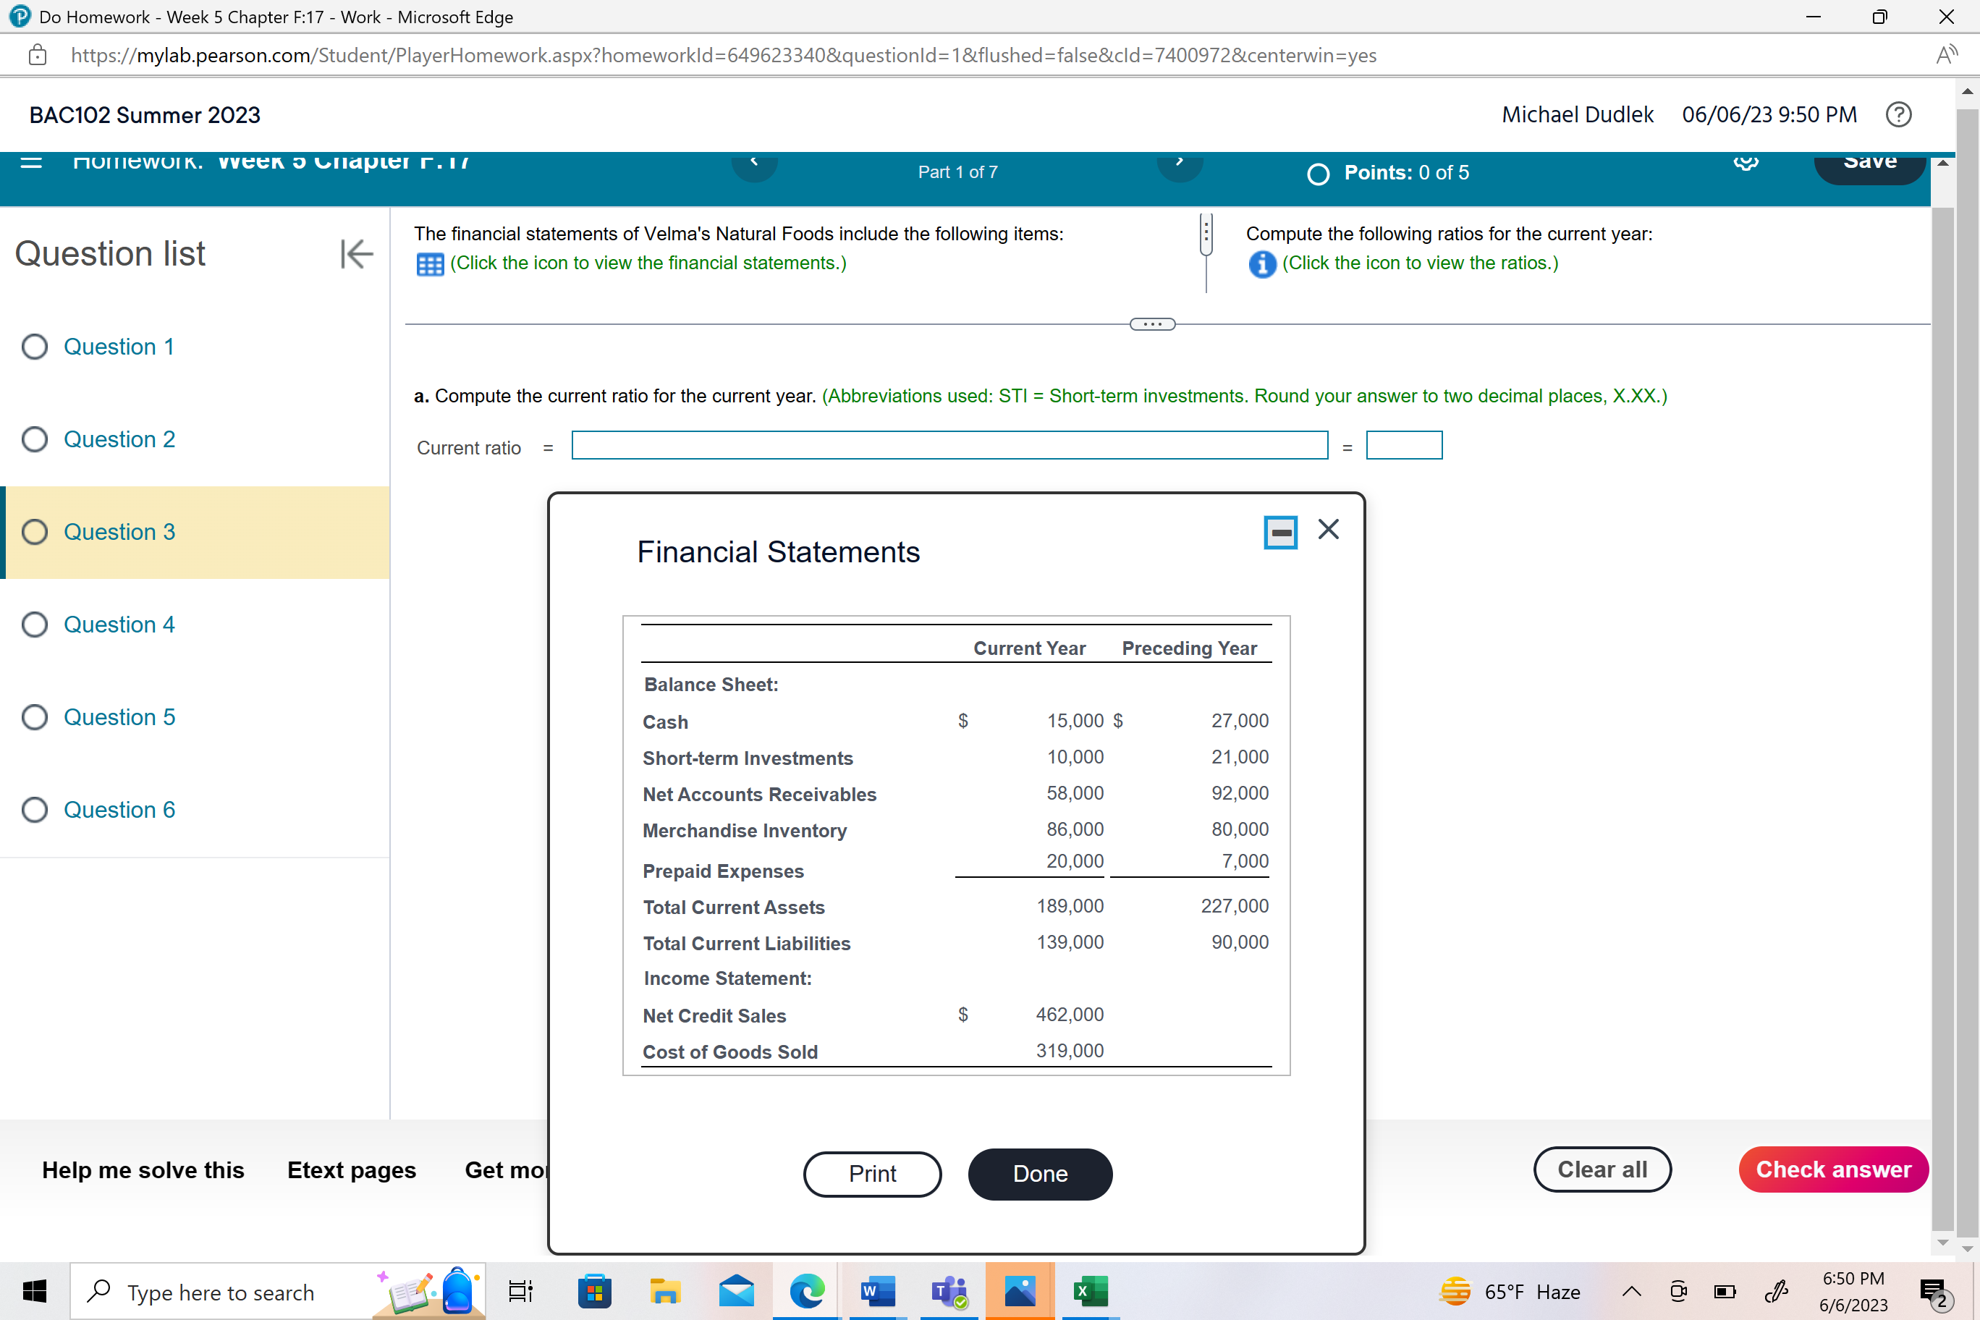Click the blue ratios info icon
The image size is (1980, 1320).
(x=1261, y=264)
